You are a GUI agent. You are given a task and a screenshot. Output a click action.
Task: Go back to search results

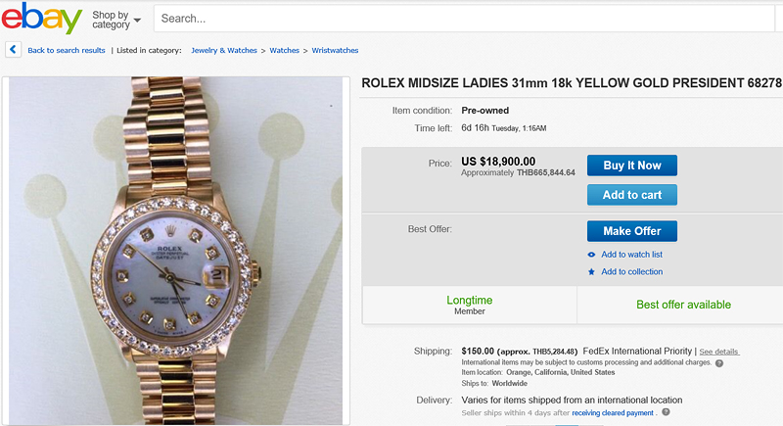(x=67, y=50)
